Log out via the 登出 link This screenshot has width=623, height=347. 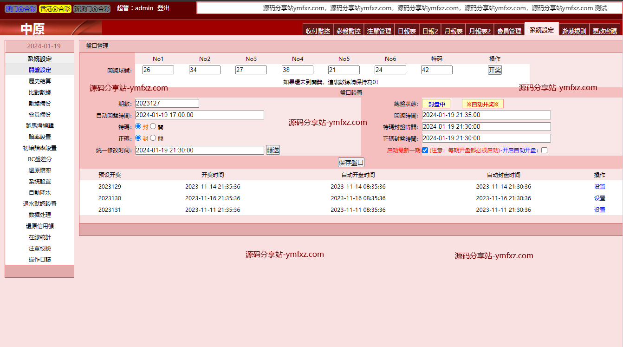[163, 8]
